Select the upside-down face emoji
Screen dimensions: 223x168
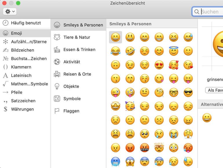click(116, 65)
